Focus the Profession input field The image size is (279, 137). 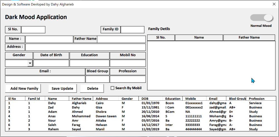click(x=128, y=79)
